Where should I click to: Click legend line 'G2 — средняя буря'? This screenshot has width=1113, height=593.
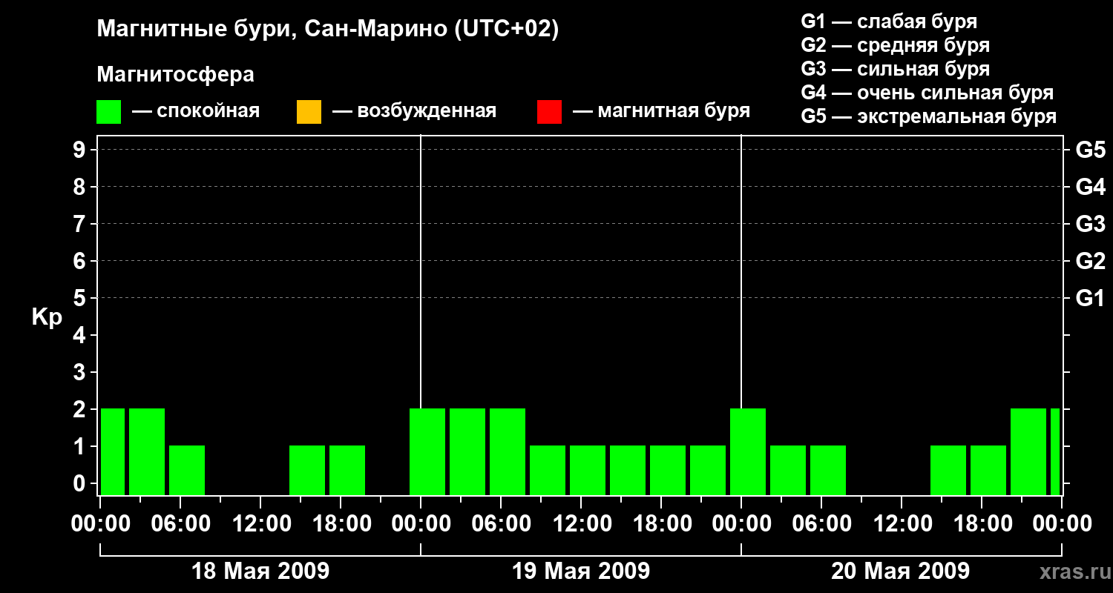[895, 45]
